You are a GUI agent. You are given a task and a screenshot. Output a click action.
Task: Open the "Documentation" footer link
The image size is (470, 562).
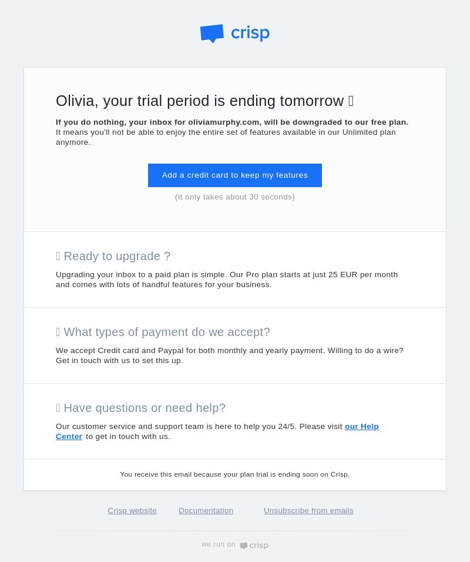[x=206, y=511]
